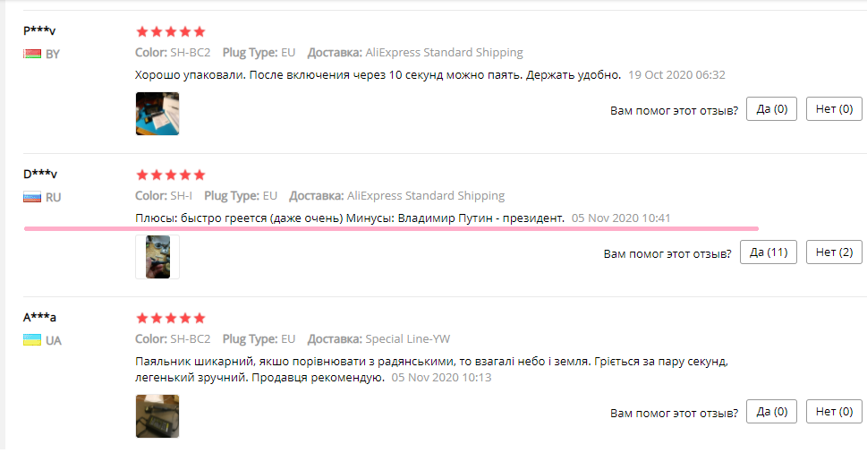Vote Да (0) on P***v's review
This screenshot has width=867, height=453.
[x=770, y=109]
